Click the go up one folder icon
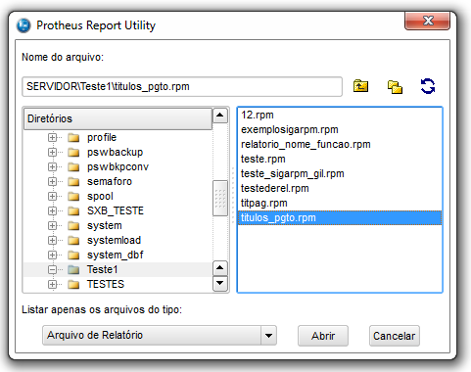This screenshot has width=471, height=372. click(x=360, y=86)
